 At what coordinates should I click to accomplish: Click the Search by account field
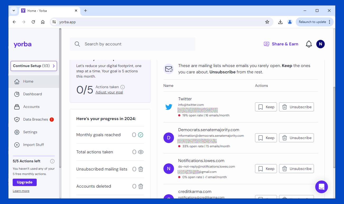(133, 44)
